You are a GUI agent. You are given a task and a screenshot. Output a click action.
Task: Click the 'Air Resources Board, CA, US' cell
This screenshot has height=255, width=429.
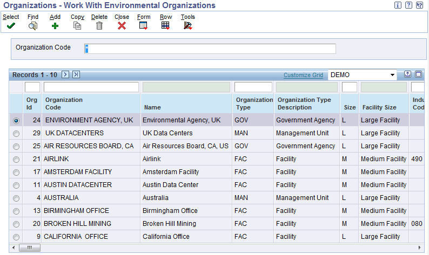point(185,146)
